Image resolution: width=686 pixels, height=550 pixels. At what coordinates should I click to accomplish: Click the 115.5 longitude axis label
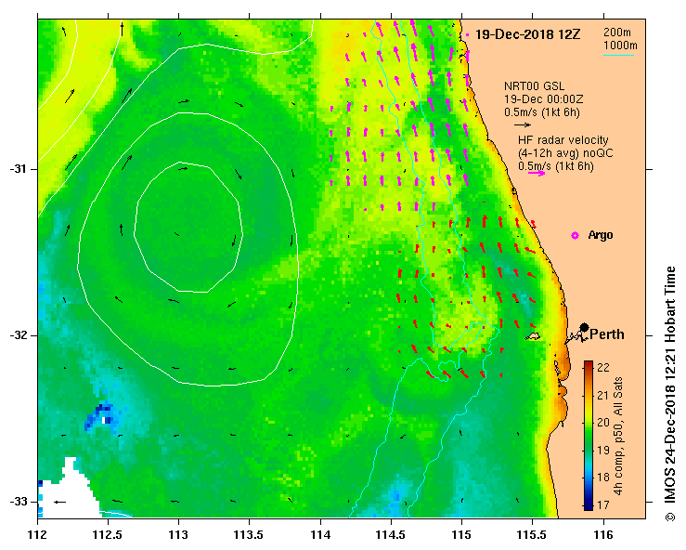point(533,535)
